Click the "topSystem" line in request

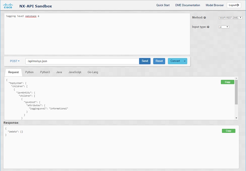coord(17,83)
